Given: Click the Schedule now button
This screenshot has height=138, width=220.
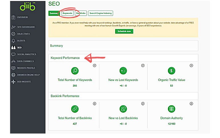Looking at the screenshot, I should coord(124,31).
